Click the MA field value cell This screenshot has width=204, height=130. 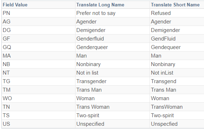38,56
